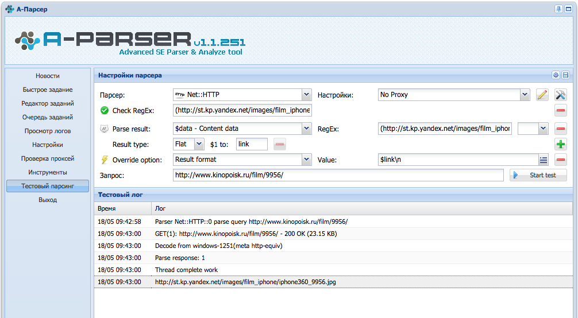Click the Value $link\n field
The width and height of the screenshot is (578, 318).
coord(458,160)
